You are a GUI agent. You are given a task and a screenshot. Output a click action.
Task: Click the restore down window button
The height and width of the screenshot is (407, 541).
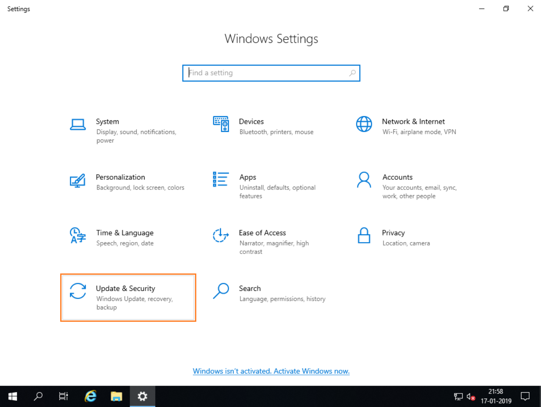pos(506,8)
